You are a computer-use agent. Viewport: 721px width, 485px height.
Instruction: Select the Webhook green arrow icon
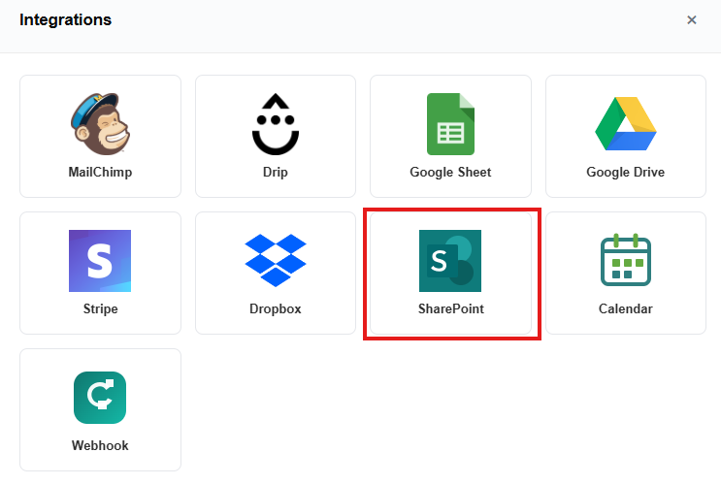[100, 398]
